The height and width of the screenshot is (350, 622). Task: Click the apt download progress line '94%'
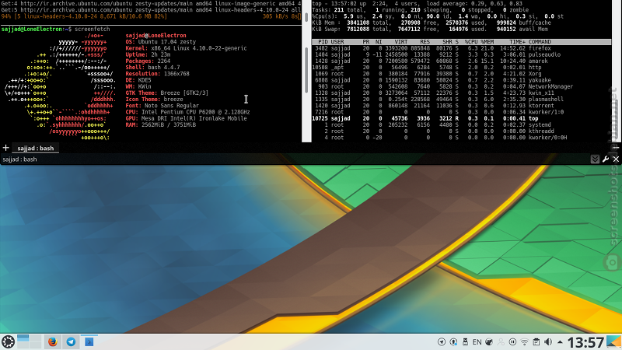point(151,16)
